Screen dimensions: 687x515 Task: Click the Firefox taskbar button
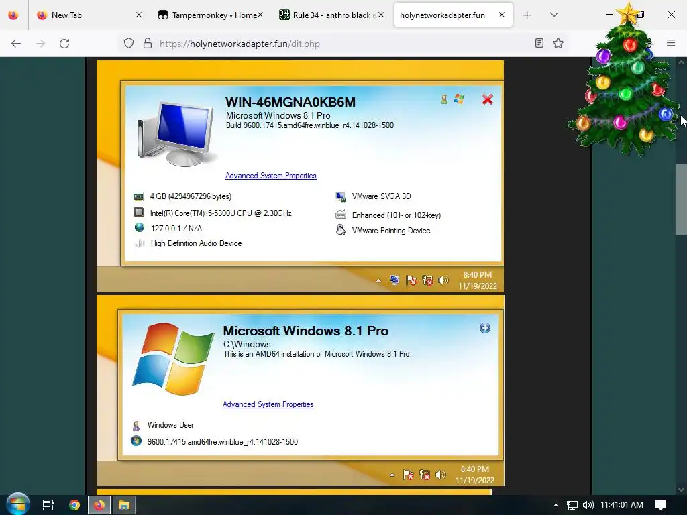click(99, 505)
